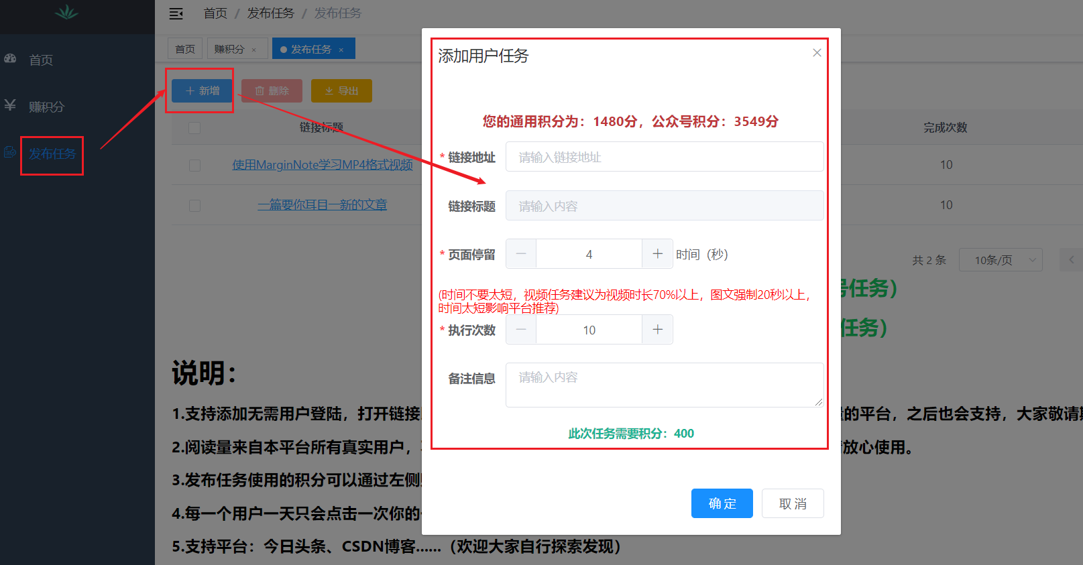This screenshot has height=565, width=1083.
Task: Click the 完成次数 column header
Action: 946,127
